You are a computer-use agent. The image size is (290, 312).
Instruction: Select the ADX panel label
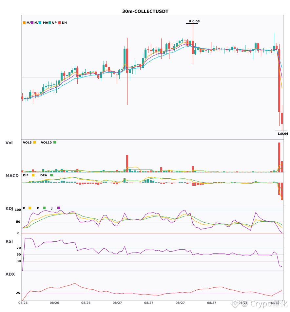point(10,274)
